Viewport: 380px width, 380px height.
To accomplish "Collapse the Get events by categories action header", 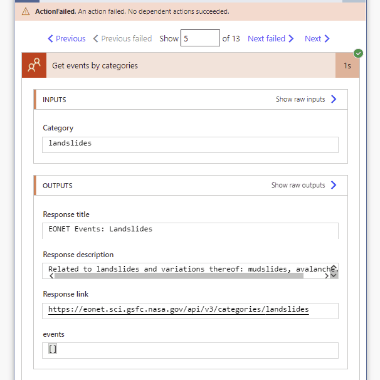I will point(191,65).
